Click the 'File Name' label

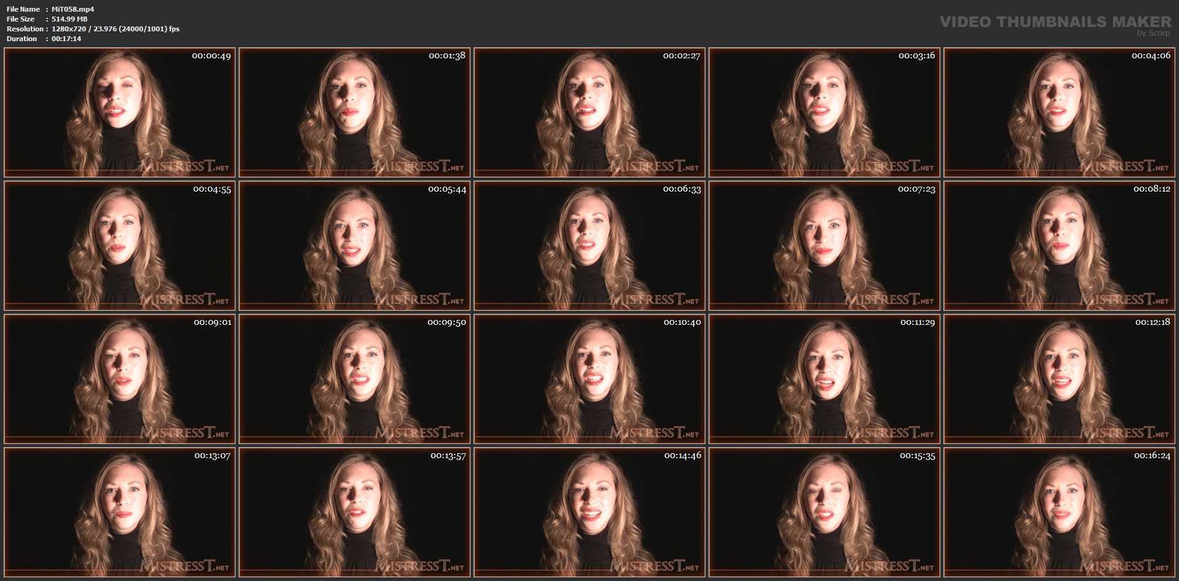[23, 9]
